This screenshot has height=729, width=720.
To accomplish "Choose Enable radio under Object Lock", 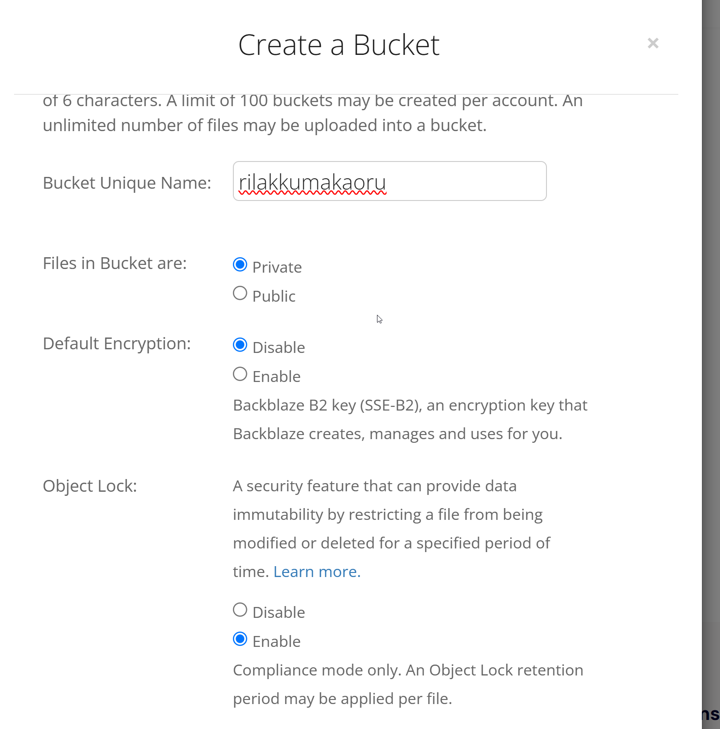I will click(240, 639).
